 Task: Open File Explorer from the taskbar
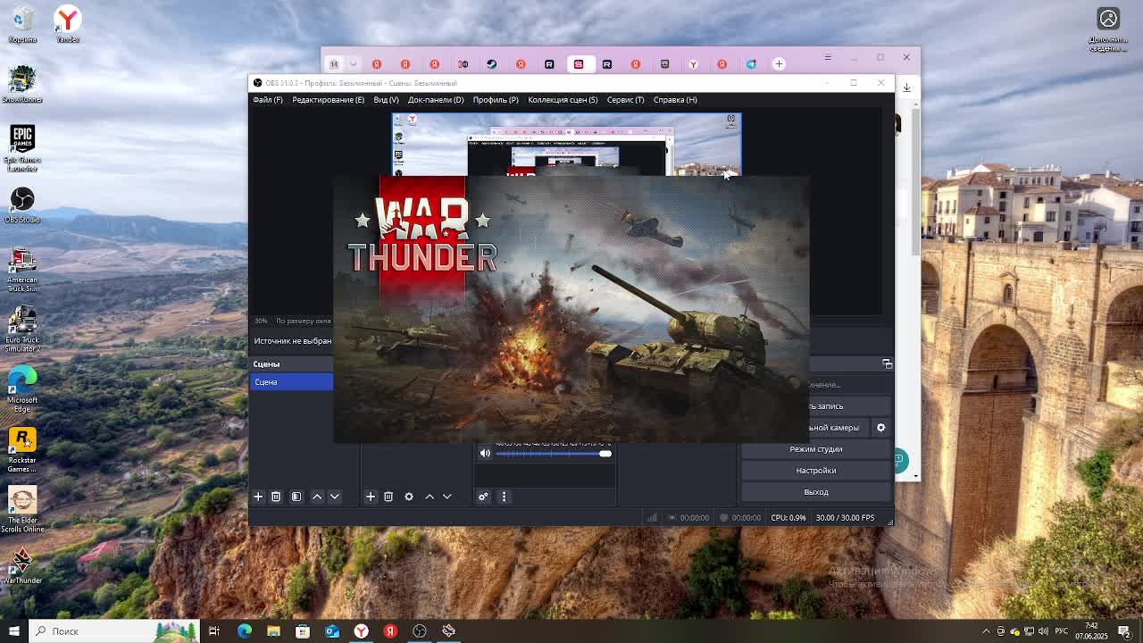tap(273, 631)
